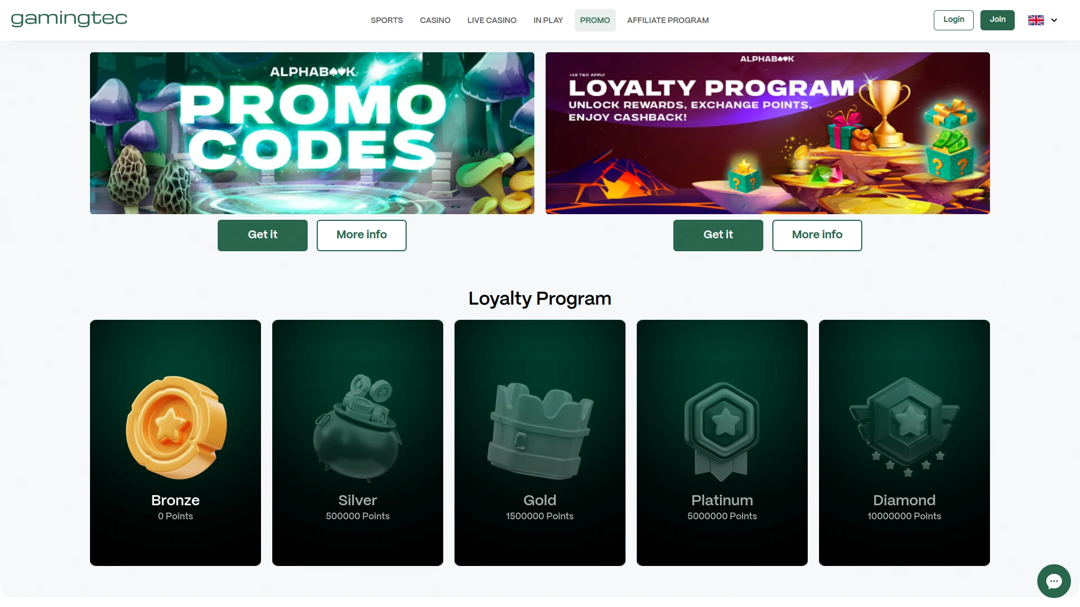Image resolution: width=1080 pixels, height=607 pixels.
Task: Open the Sports menu item
Action: point(386,20)
